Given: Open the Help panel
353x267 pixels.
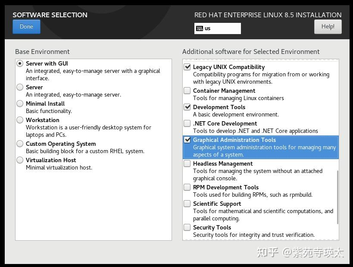Looking at the screenshot, I should click(328, 26).
